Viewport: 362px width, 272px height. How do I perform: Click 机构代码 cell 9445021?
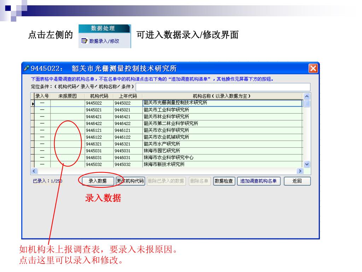pyautogui.click(x=99, y=110)
